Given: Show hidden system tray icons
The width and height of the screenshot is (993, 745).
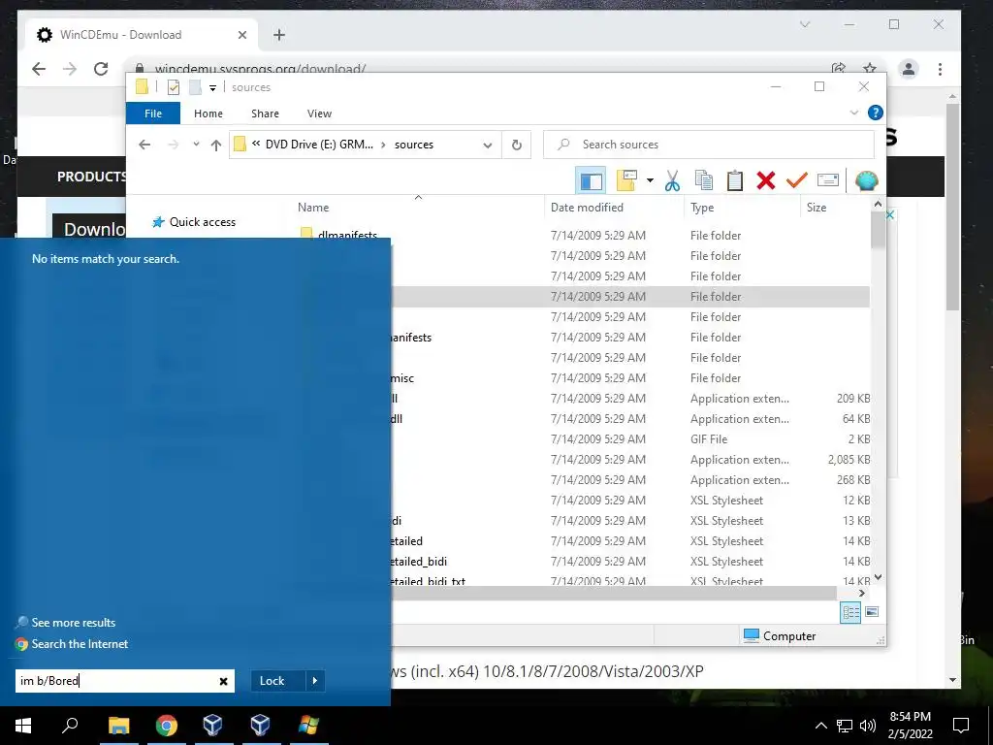Looking at the screenshot, I should point(820,726).
